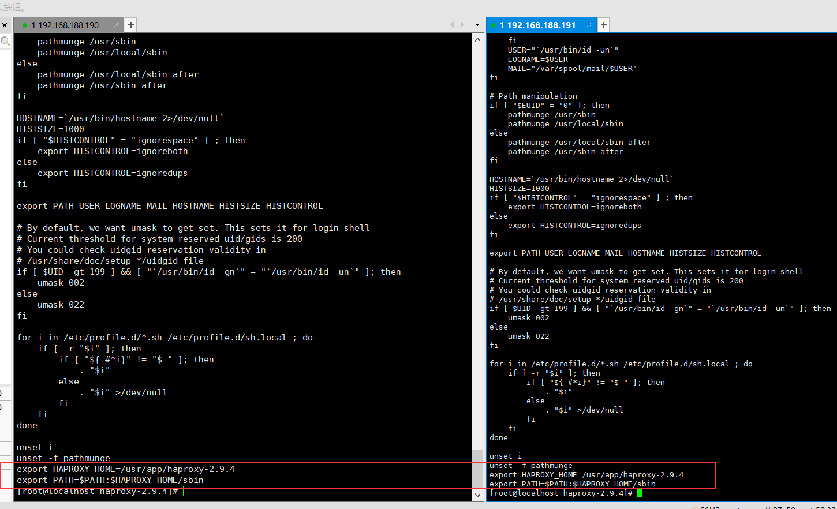Viewport: 837px width, 509px height.
Task: Add a new tab next to 192.168.188.191
Action: pos(604,25)
